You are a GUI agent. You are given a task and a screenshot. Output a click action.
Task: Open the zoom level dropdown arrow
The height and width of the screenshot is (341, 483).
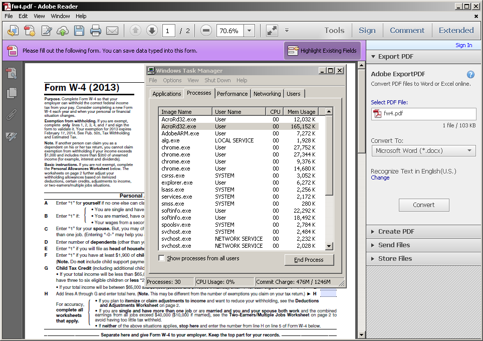pos(249,31)
